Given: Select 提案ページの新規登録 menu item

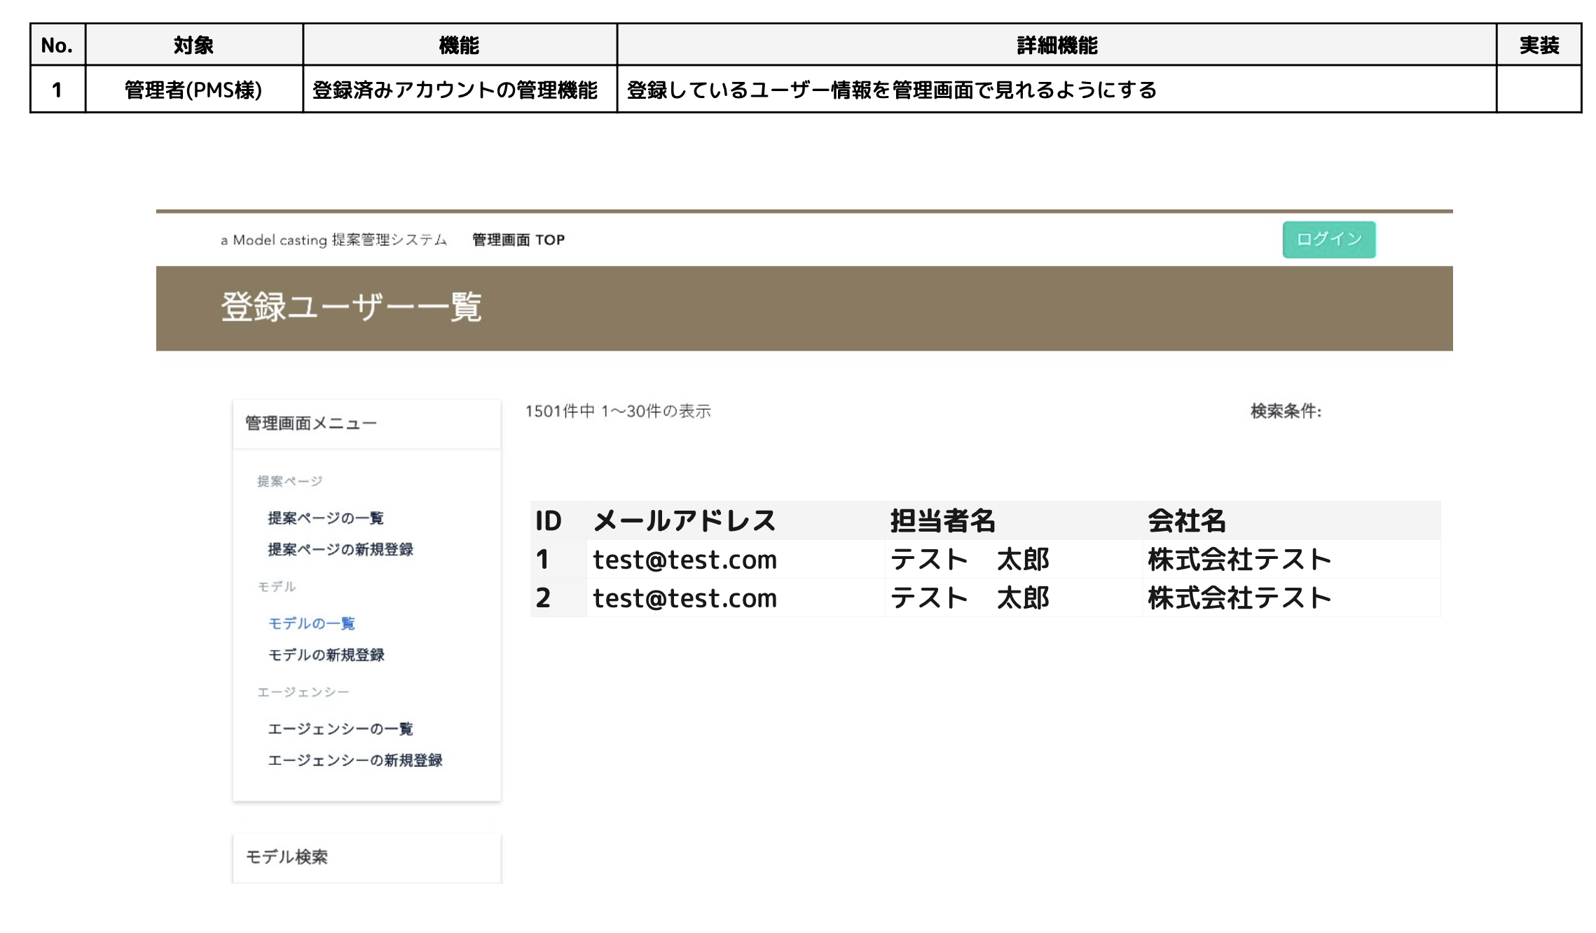Looking at the screenshot, I should point(340,549).
